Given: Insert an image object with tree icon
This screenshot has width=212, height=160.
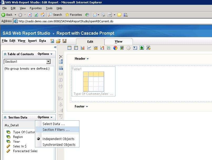Looking at the screenshot, I should pos(142,48).
